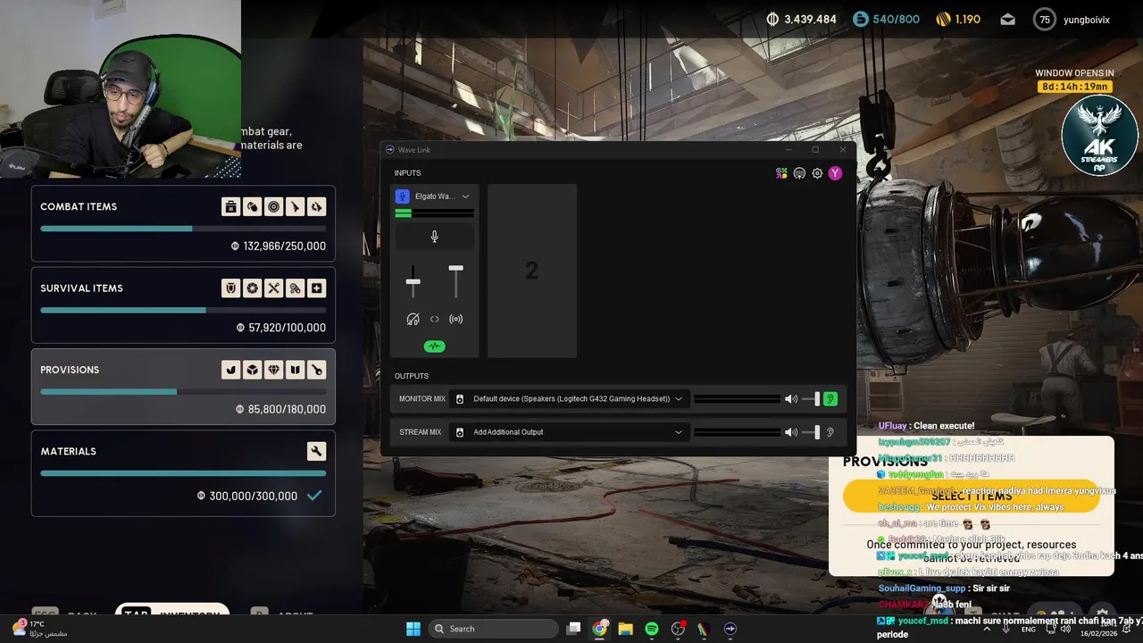This screenshot has width=1143, height=643.
Task: Click the grenade icon in Combat Items
Action: (252, 207)
